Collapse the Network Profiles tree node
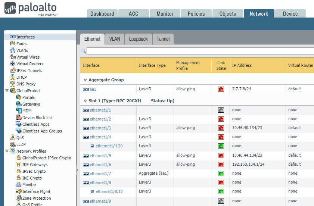 pos(7,151)
